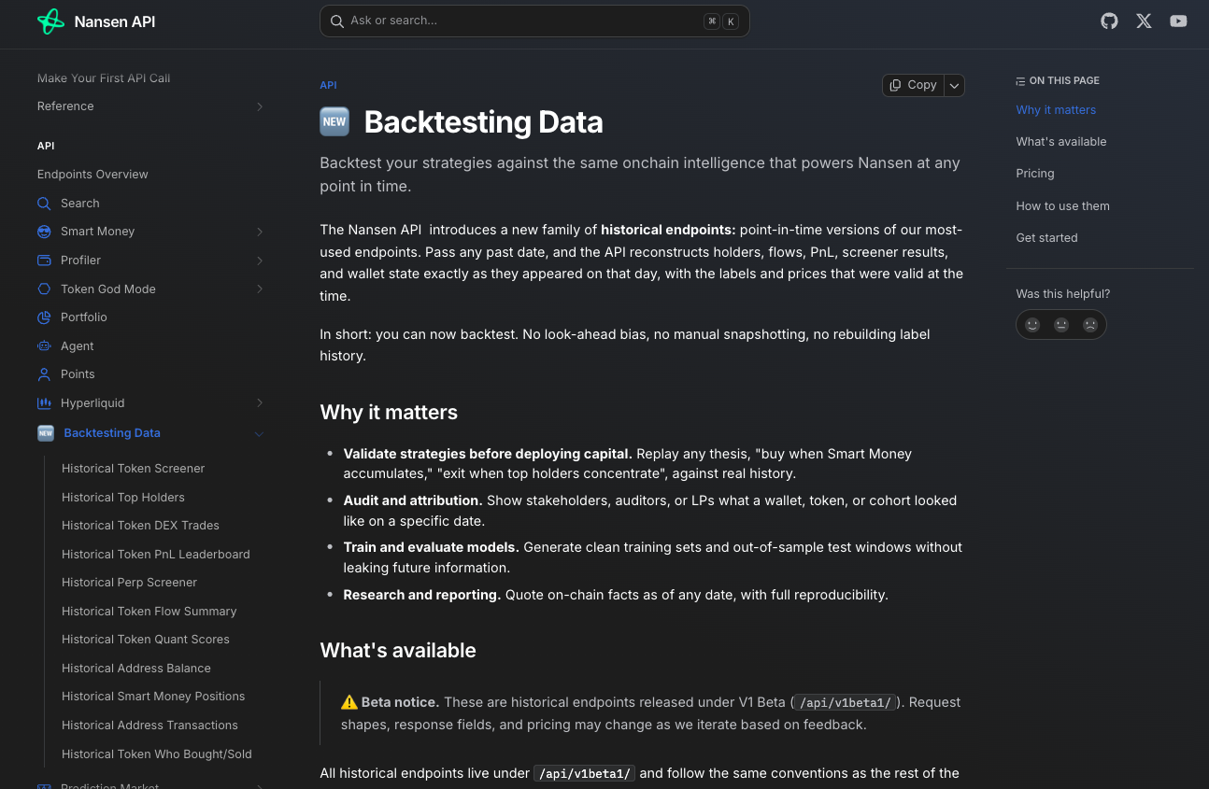Select Historical Token Quant Scores

coord(146,640)
